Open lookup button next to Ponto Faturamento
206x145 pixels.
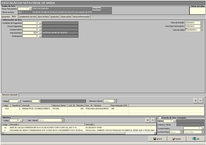pyautogui.click(x=30, y=9)
